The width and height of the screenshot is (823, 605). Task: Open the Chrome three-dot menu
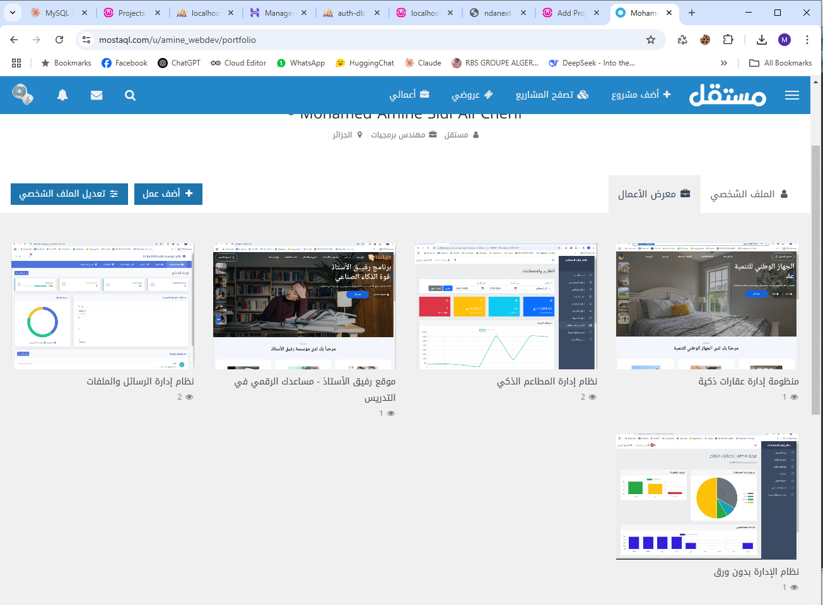pos(807,40)
